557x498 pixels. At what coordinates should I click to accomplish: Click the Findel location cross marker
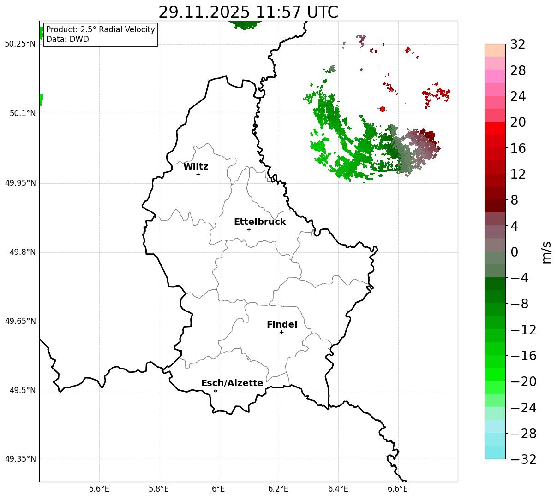pos(281,332)
